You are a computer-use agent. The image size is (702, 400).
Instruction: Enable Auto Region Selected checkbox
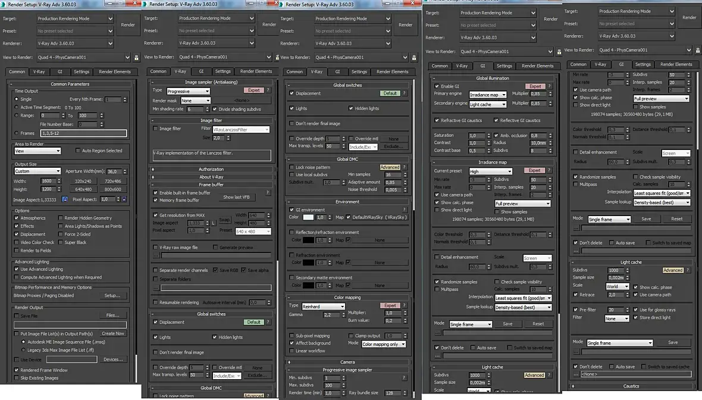78,151
